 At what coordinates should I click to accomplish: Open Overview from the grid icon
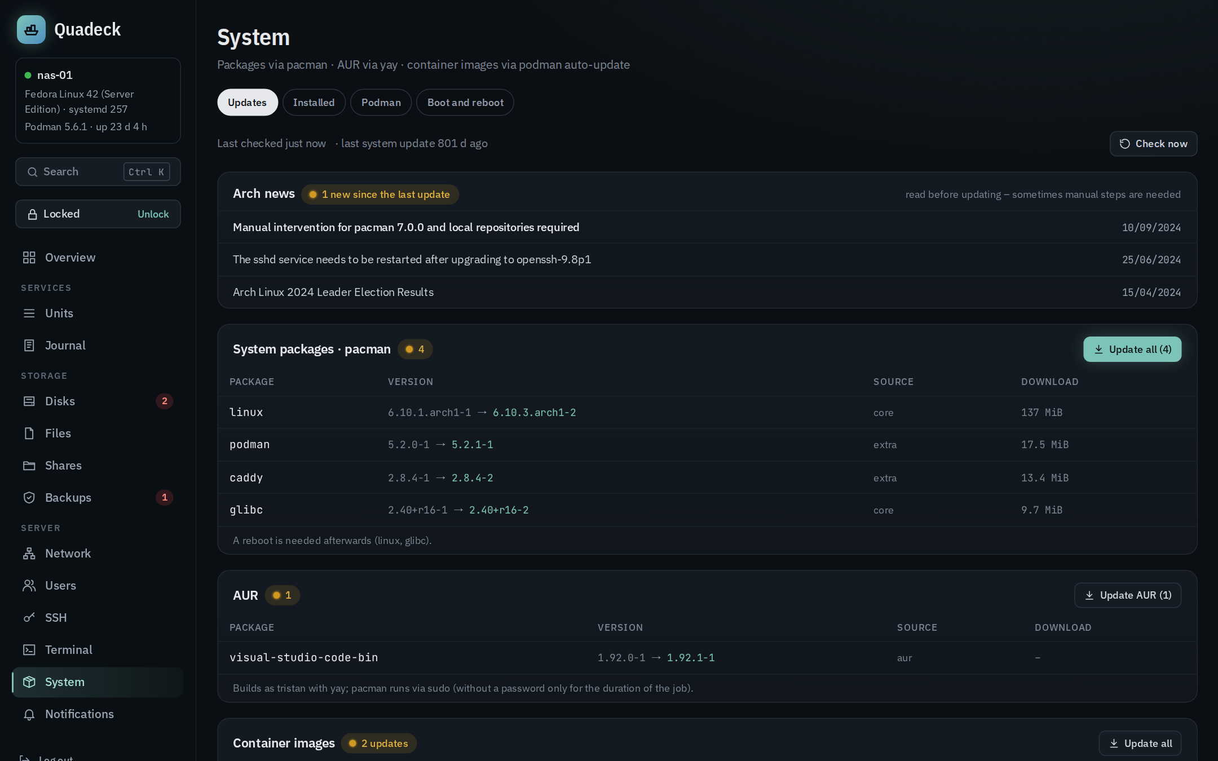tap(29, 258)
